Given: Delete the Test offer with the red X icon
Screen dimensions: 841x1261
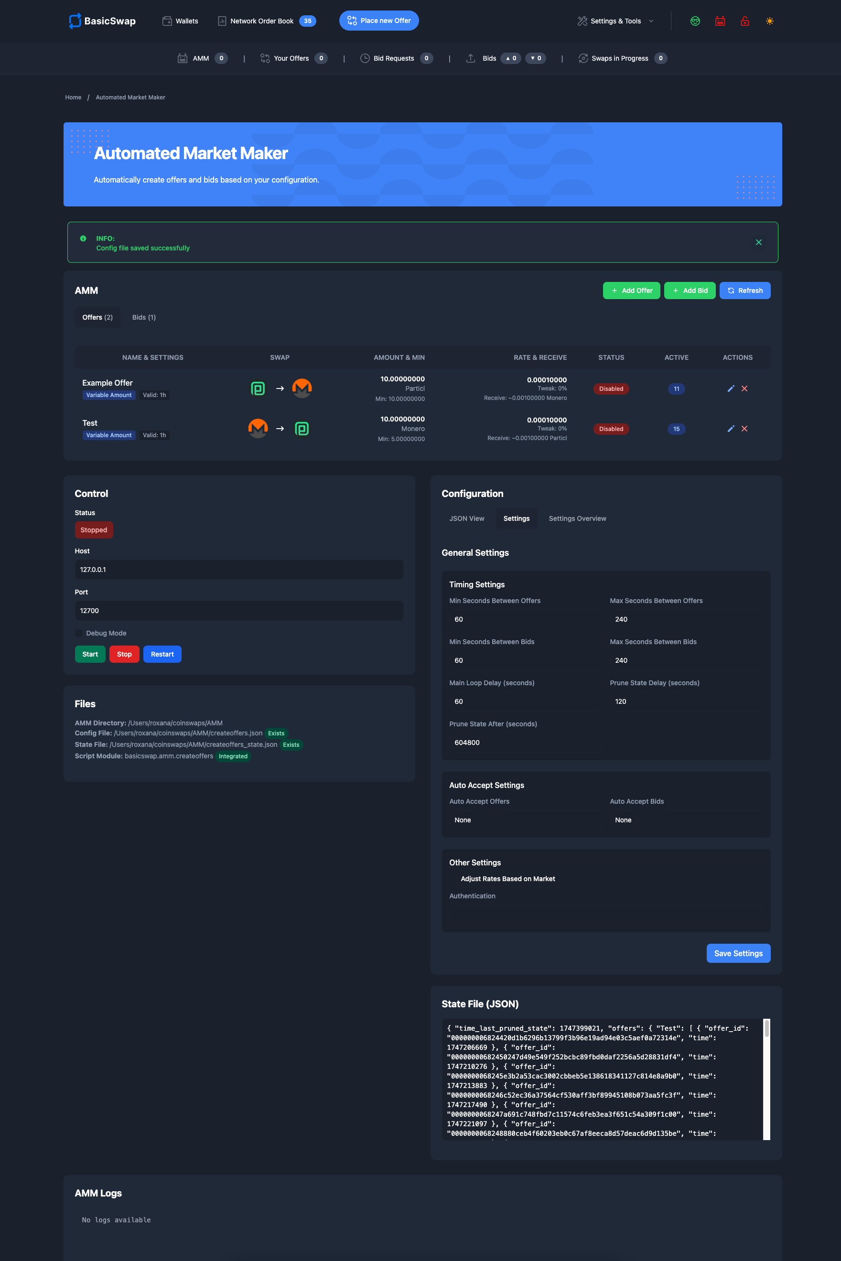Looking at the screenshot, I should (744, 429).
